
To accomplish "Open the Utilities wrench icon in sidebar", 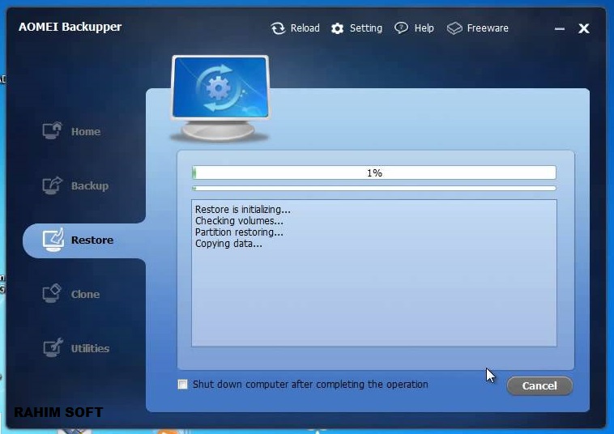I will [x=53, y=347].
